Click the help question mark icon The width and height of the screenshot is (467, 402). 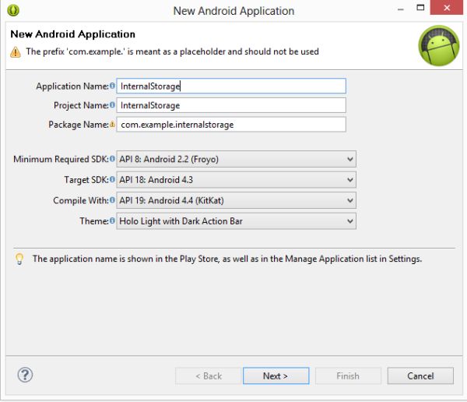(25, 375)
